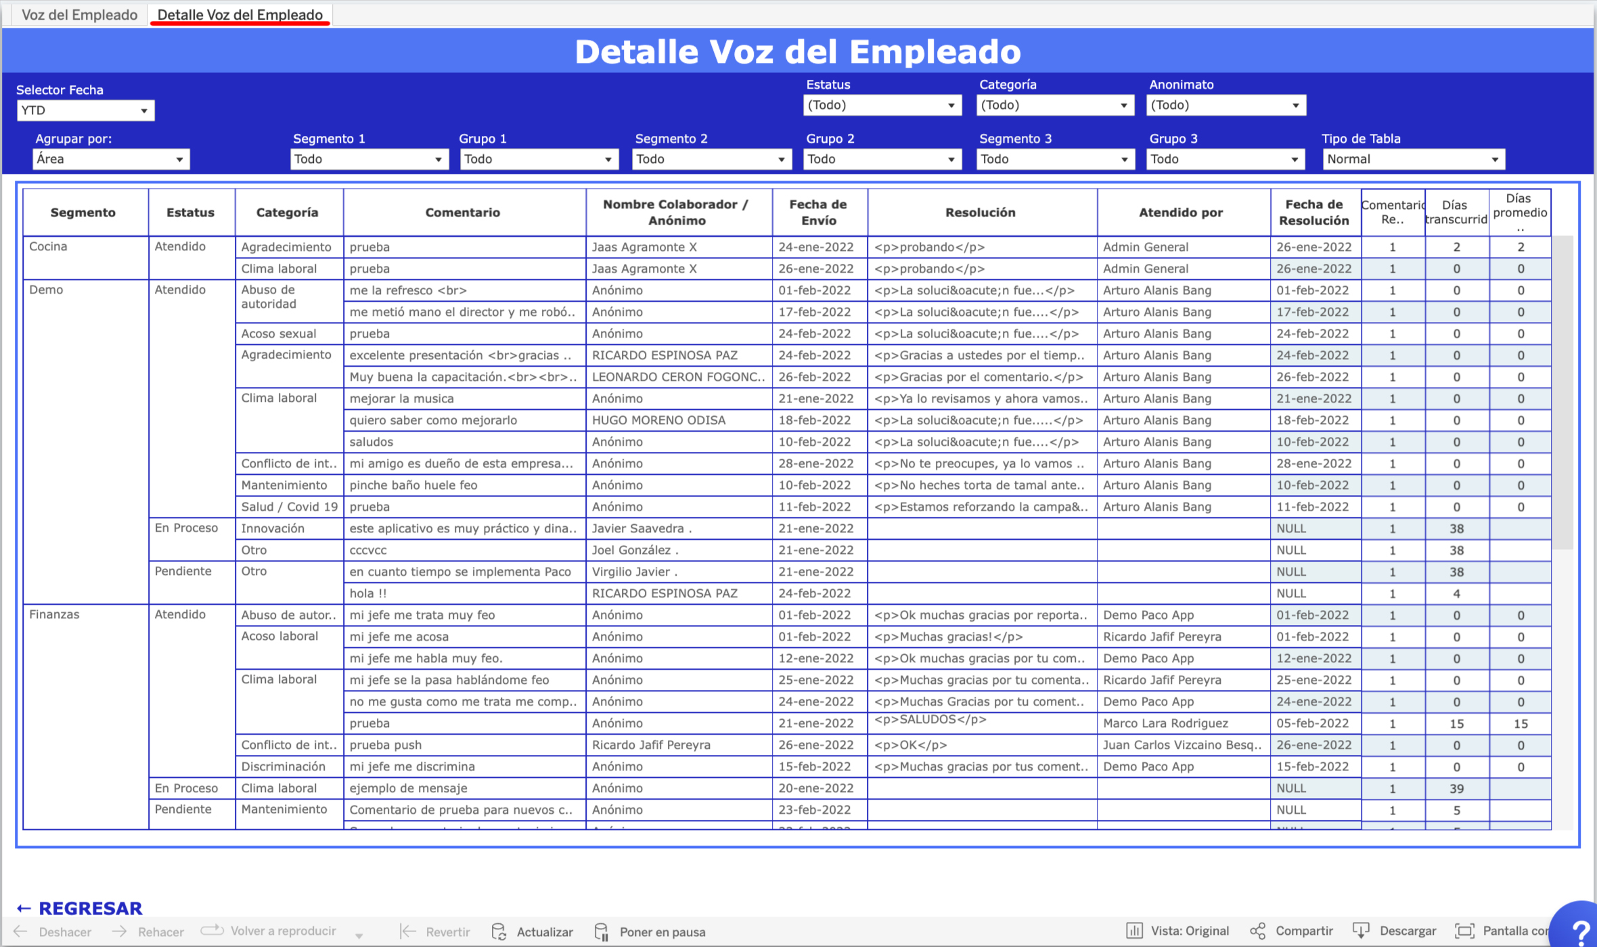Viewport: 1597px width, 947px height.
Task: Switch to the Voz del Empleado tab
Action: pos(79,14)
